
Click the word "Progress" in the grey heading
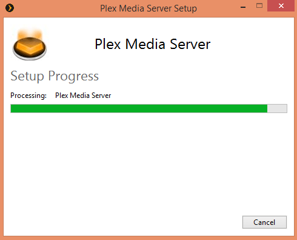73,77
